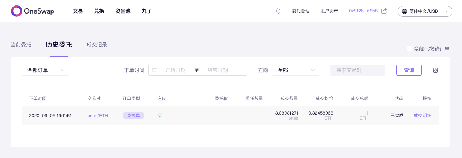
Task: Switch to the 成交记录 tab
Action: 97,45
